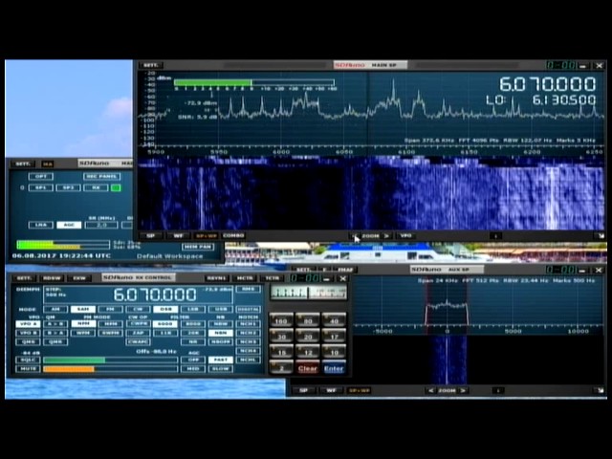Copy VFO with the B > A button
The width and height of the screenshot is (612, 459).
pos(55,333)
